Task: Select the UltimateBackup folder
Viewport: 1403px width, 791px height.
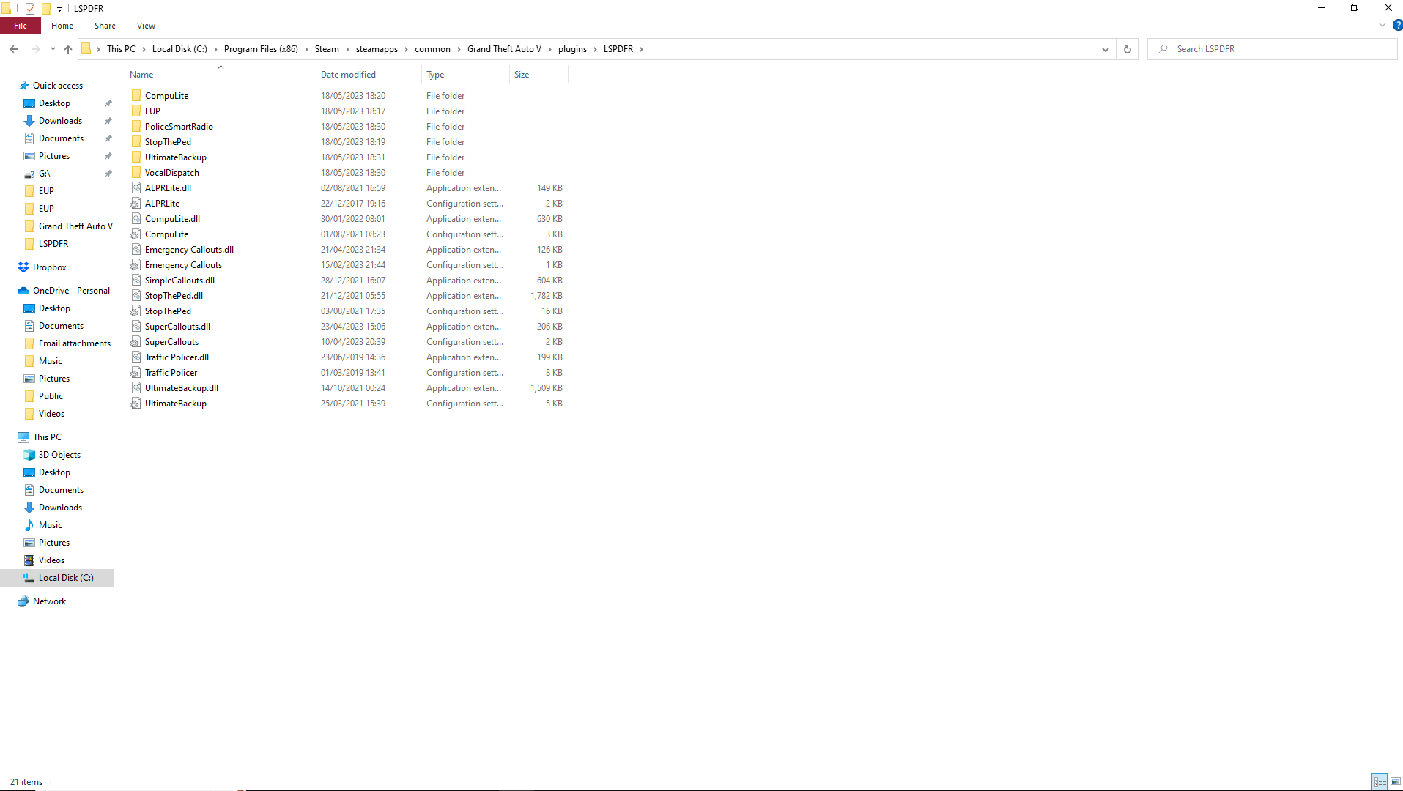Action: [x=175, y=157]
